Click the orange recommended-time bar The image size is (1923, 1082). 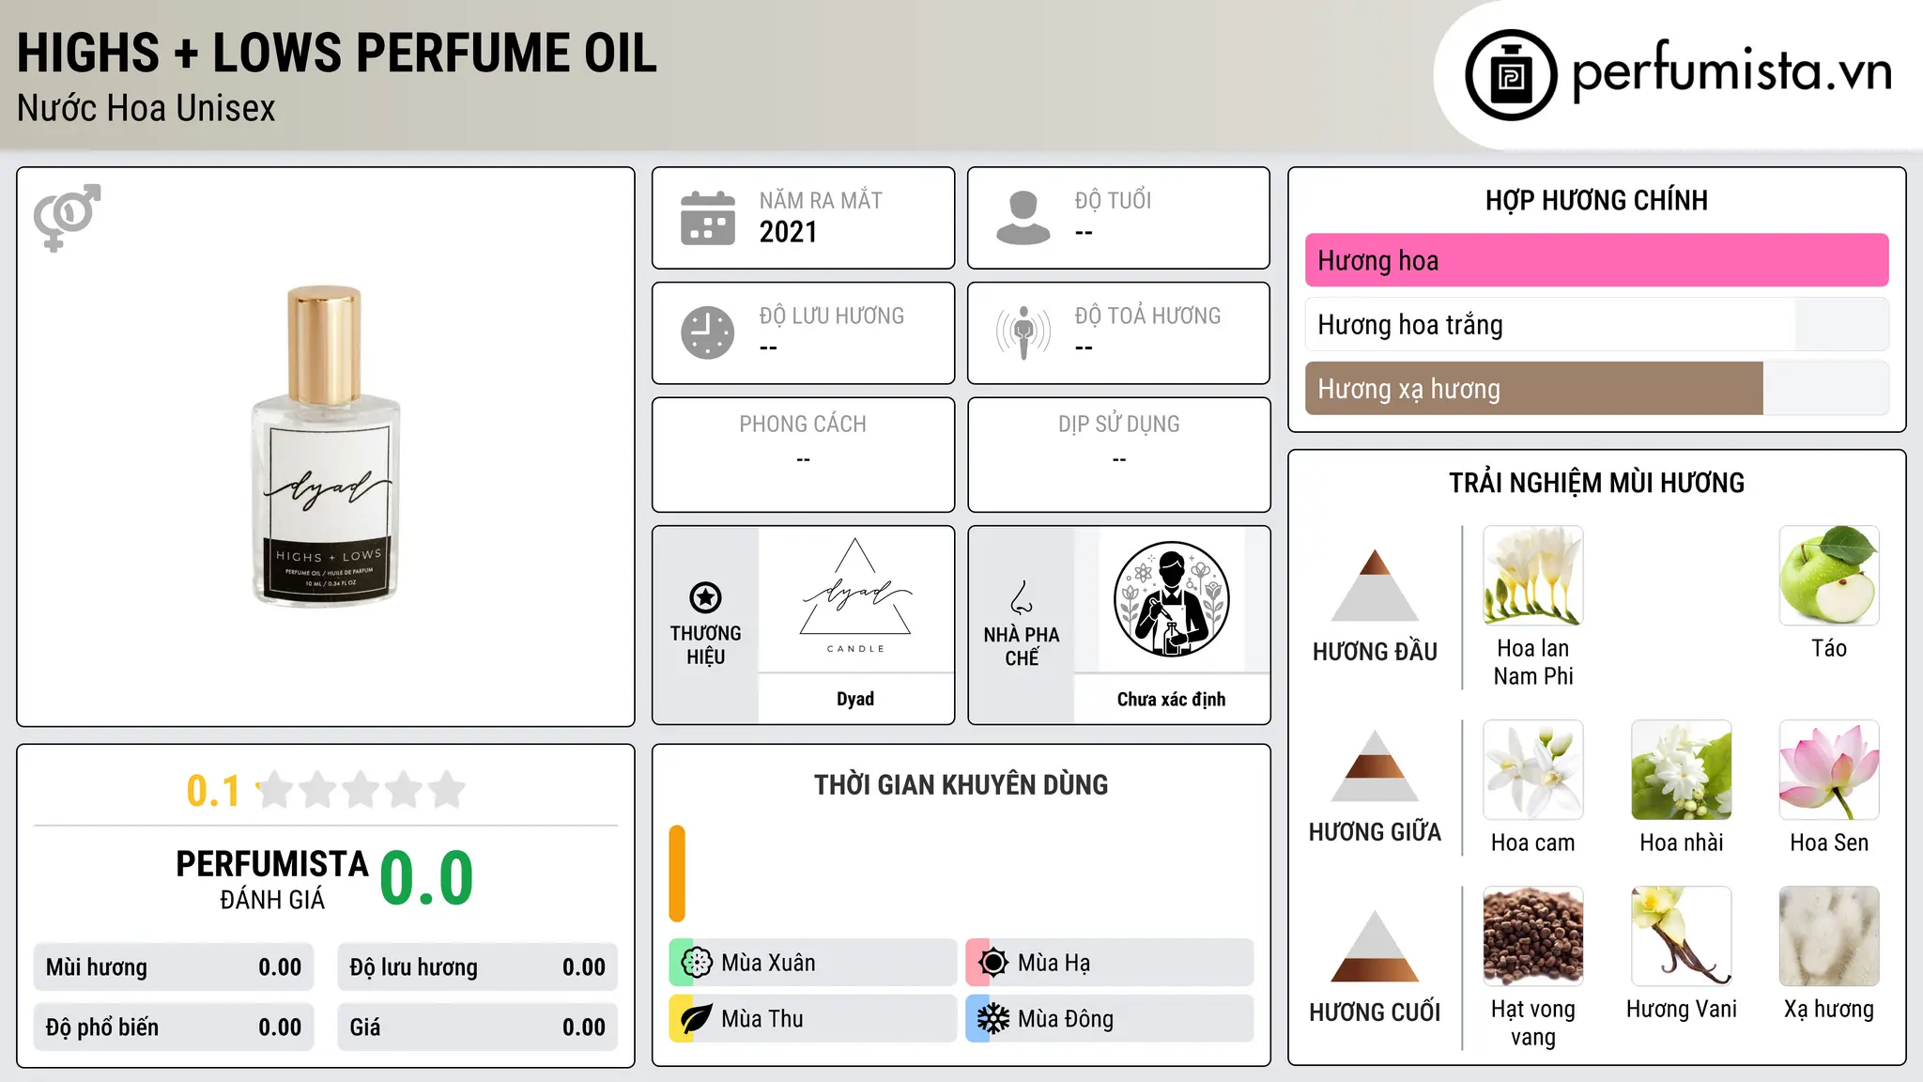[x=677, y=873]
